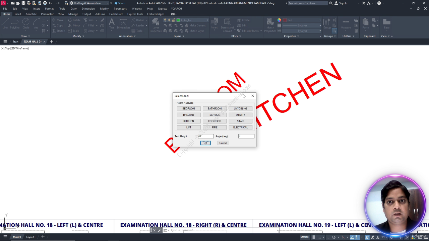This screenshot has width=429, height=241.
Task: Click the object color wheel swatch
Action: coord(279,20)
